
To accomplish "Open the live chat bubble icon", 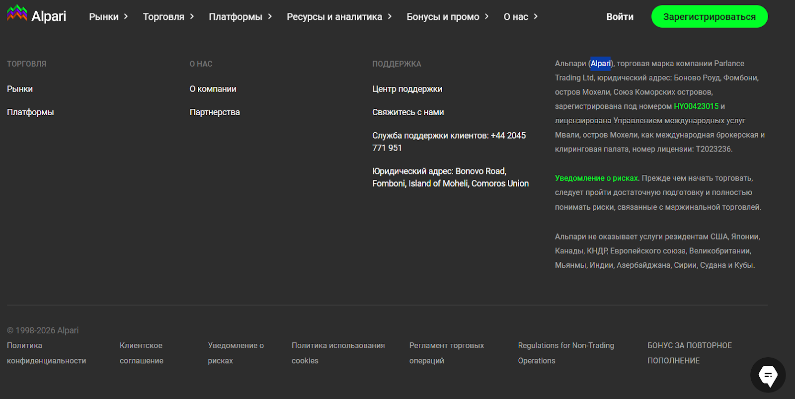I will click(768, 375).
